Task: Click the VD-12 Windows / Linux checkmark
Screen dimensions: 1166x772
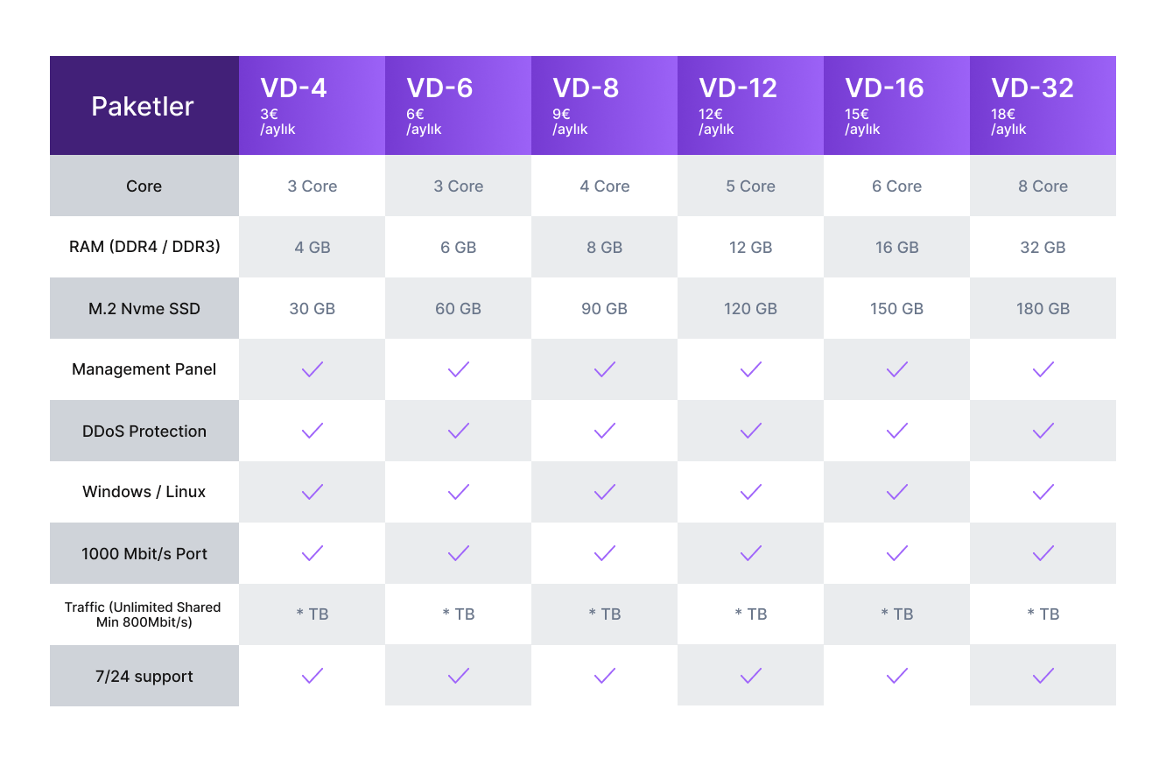Action: coord(751,492)
